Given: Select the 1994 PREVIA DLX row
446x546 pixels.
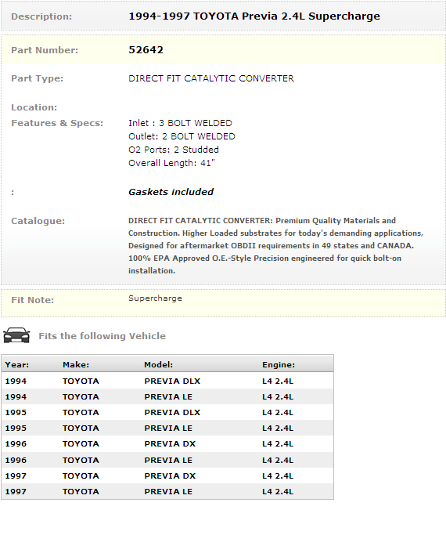Looking at the screenshot, I should click(x=167, y=381).
